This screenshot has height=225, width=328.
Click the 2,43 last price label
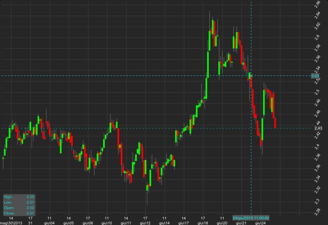315,128
